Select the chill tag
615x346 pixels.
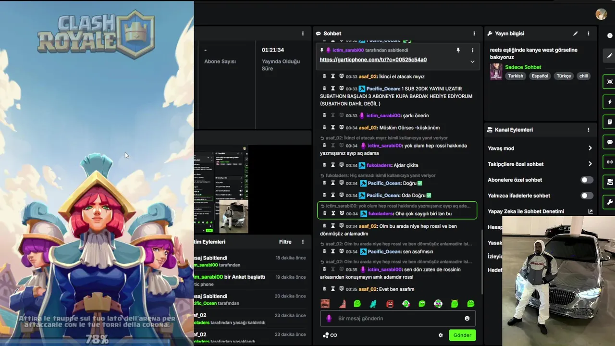583,76
